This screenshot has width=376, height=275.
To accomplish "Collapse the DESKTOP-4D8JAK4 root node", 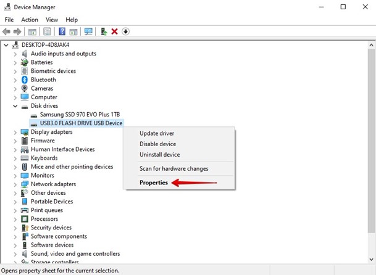I will pos(6,45).
